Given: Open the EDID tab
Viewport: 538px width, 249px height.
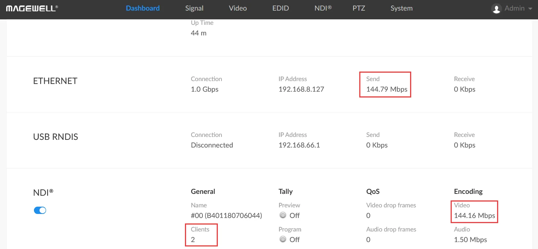Looking at the screenshot, I should tap(281, 8).
